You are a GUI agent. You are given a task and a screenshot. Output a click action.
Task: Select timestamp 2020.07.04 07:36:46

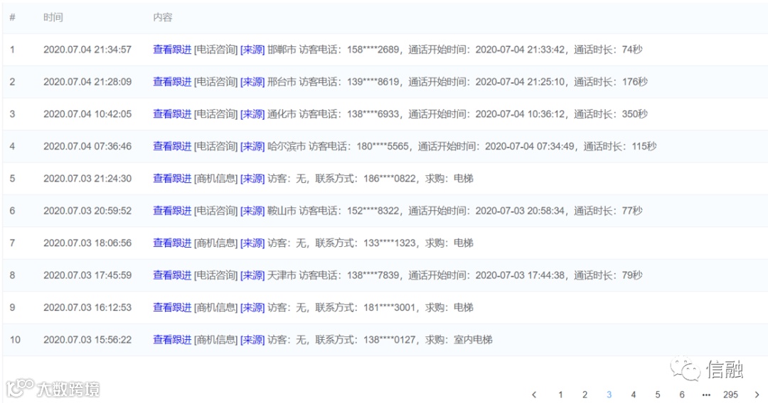[87, 146]
